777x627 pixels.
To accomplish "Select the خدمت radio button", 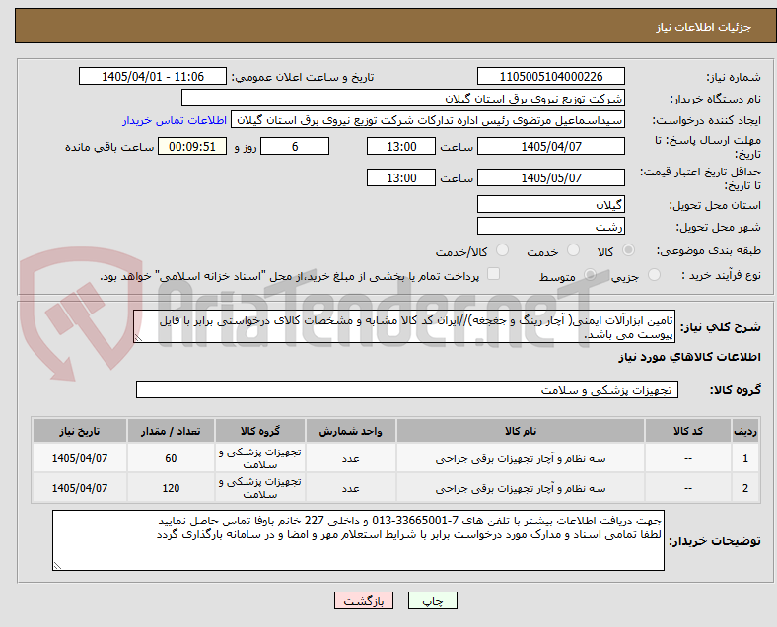I will tap(573, 250).
